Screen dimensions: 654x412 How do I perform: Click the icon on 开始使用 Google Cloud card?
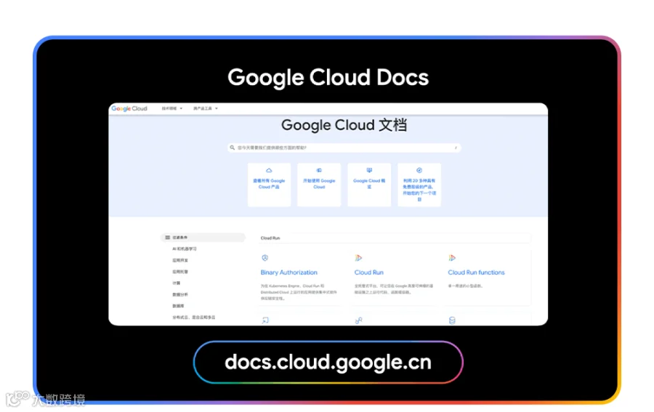pos(319,170)
